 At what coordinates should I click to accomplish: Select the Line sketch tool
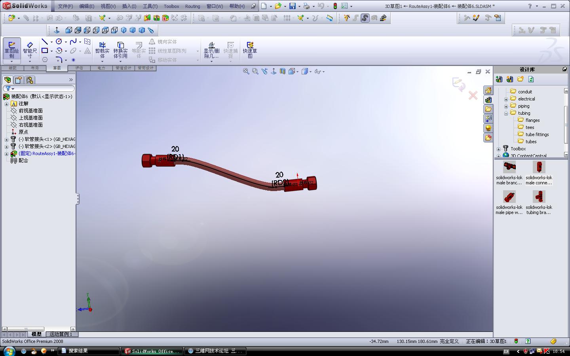point(45,42)
